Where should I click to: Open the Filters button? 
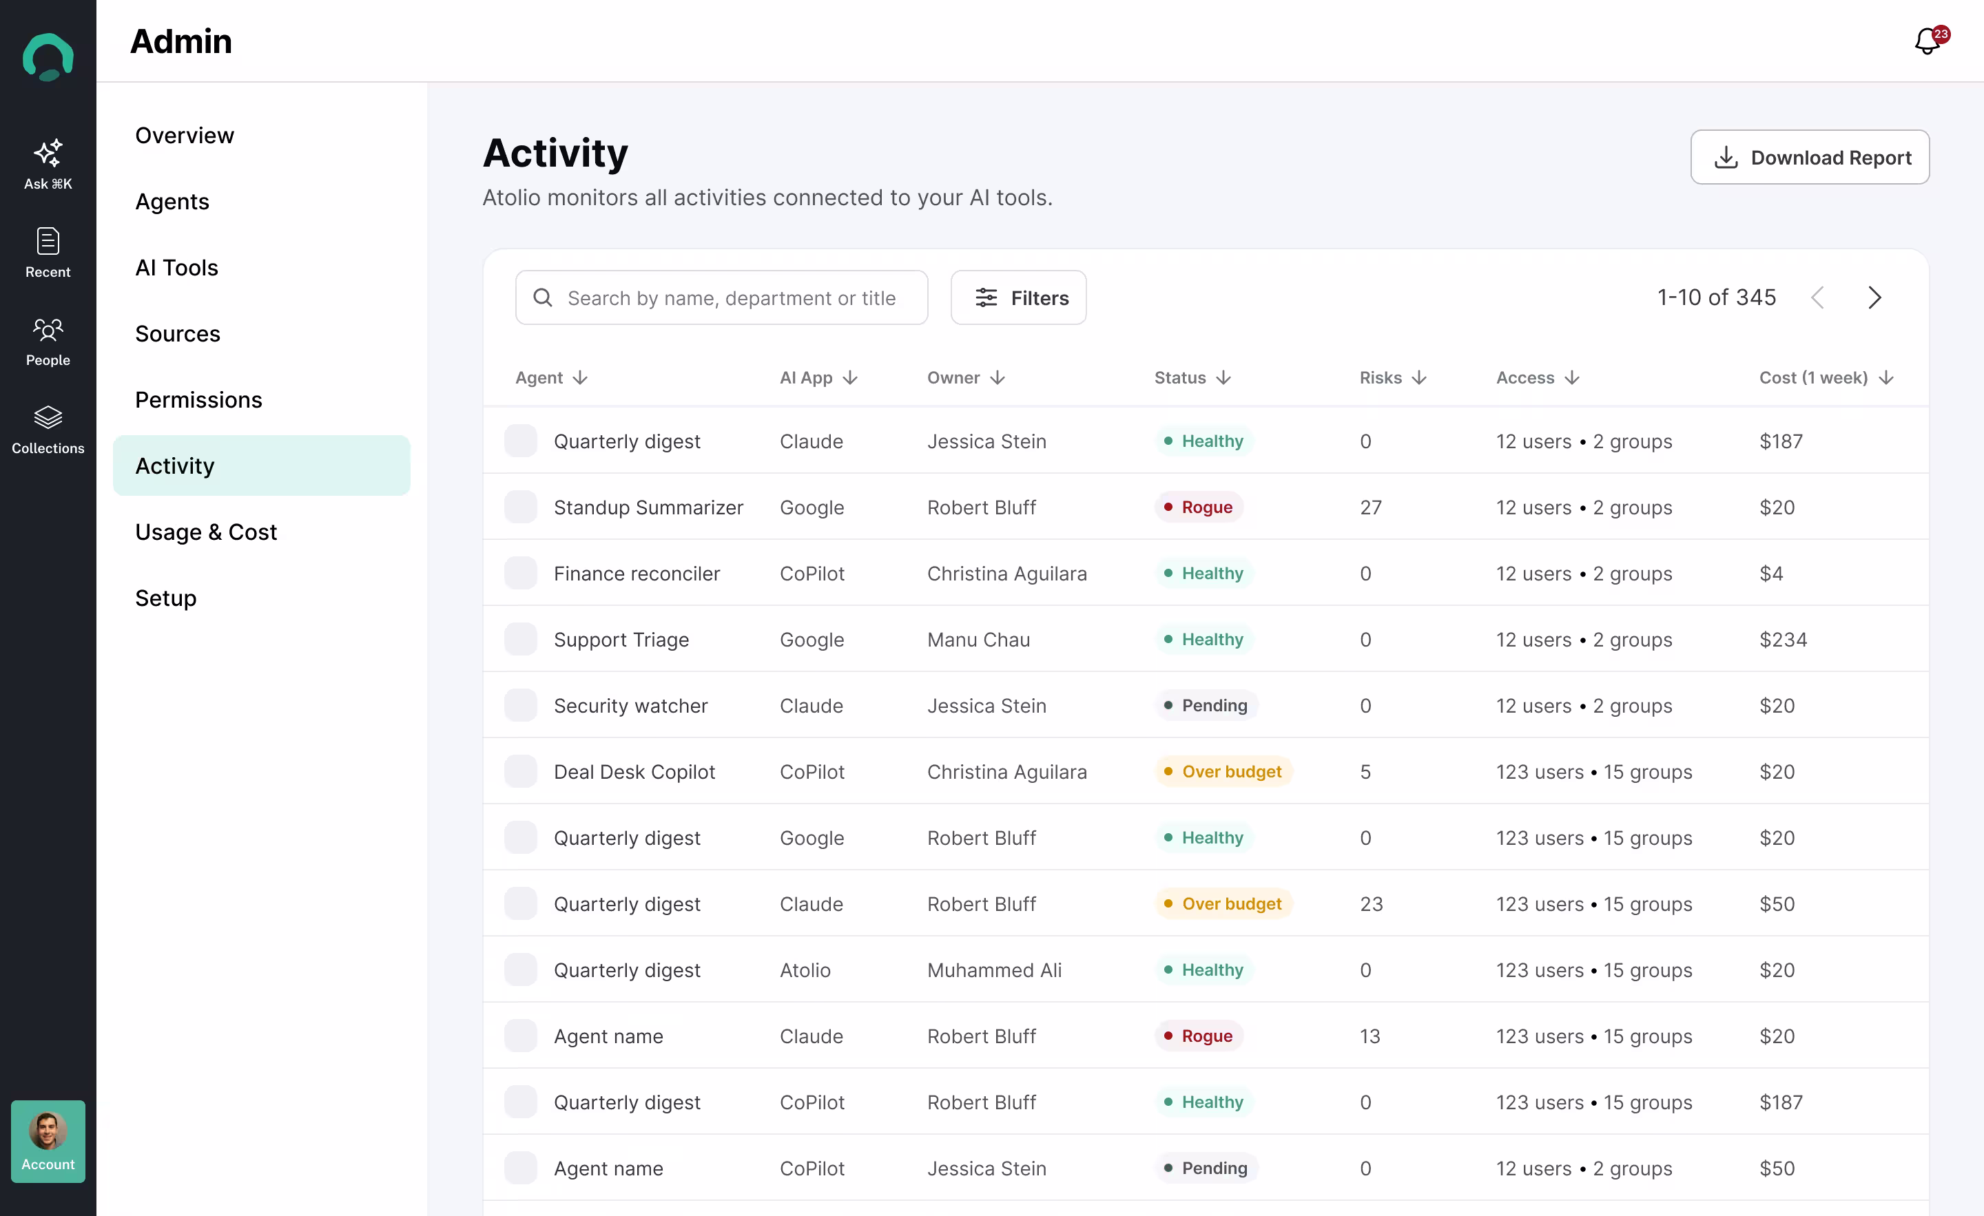(1017, 297)
